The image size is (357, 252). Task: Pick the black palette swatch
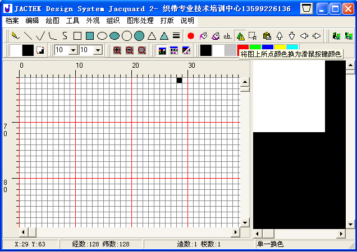coord(206,50)
